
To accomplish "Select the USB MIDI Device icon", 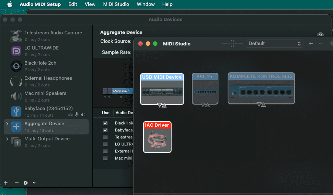I will 162,89.
